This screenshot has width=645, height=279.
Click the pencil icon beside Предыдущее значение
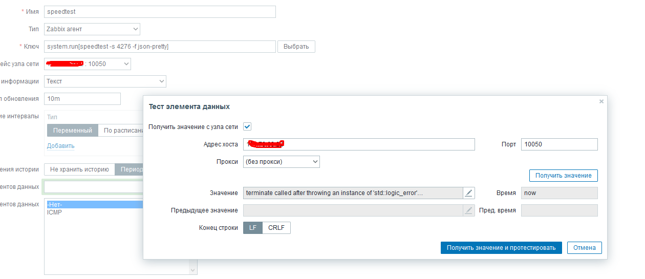(x=469, y=210)
